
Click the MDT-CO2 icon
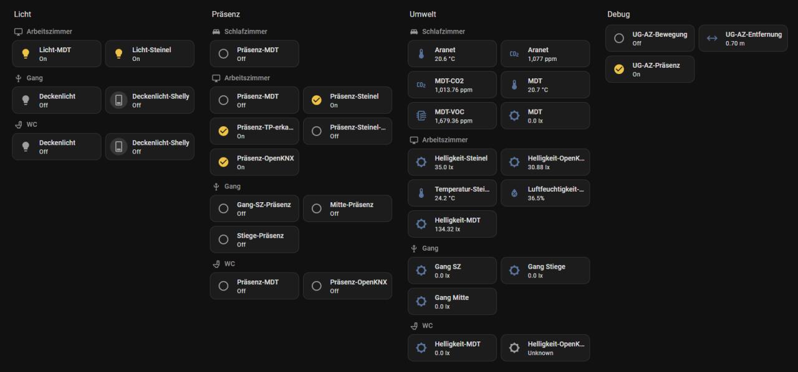421,85
